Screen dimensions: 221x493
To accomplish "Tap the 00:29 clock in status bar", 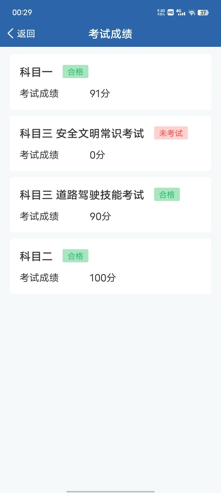I will (22, 13).
